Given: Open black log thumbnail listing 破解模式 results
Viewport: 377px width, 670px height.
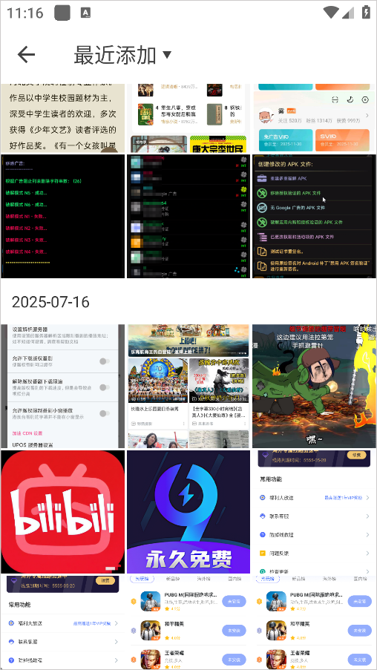Looking at the screenshot, I should (x=63, y=216).
